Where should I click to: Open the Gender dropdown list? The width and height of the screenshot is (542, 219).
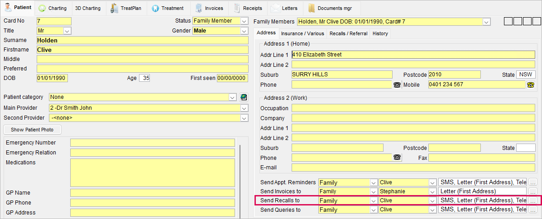pyautogui.click(x=244, y=31)
